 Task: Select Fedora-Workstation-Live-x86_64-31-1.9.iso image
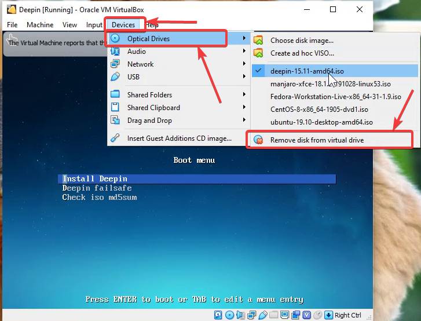coord(335,96)
